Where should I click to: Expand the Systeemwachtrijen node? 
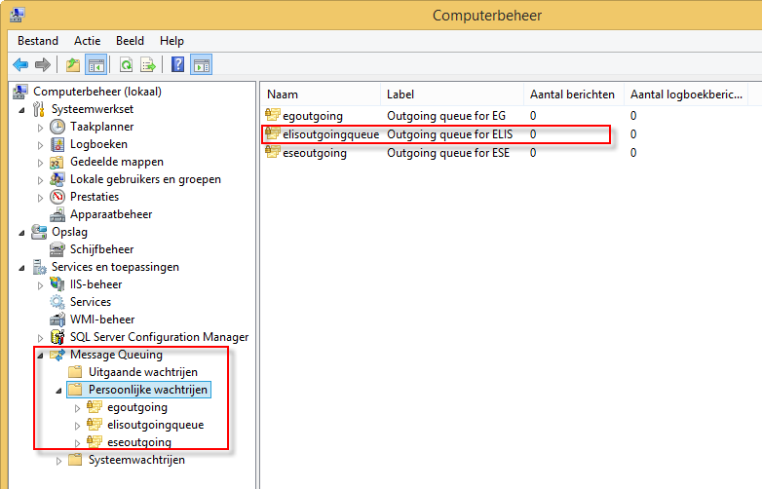coord(58,461)
